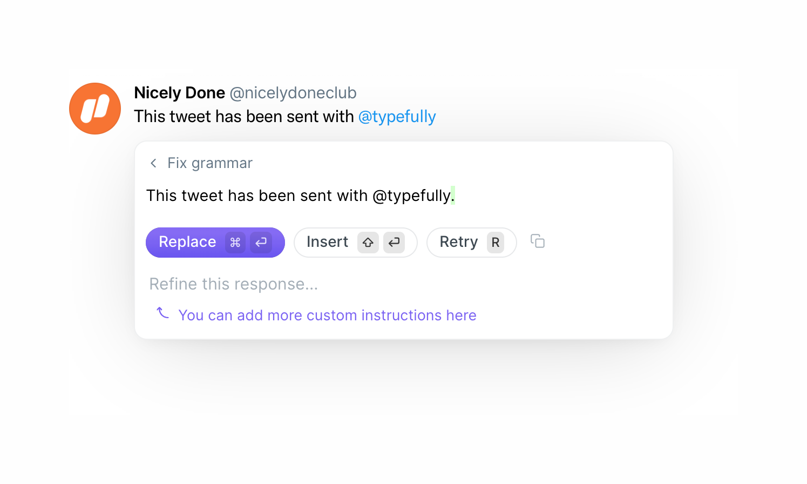
Task: Click the Return key symbol on Insert
Action: [394, 243]
